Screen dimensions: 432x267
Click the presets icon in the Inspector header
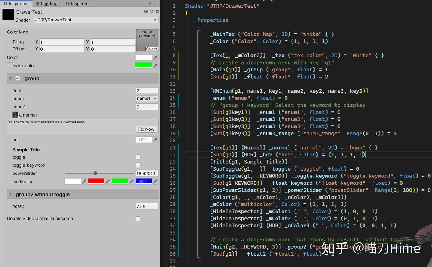click(x=152, y=11)
